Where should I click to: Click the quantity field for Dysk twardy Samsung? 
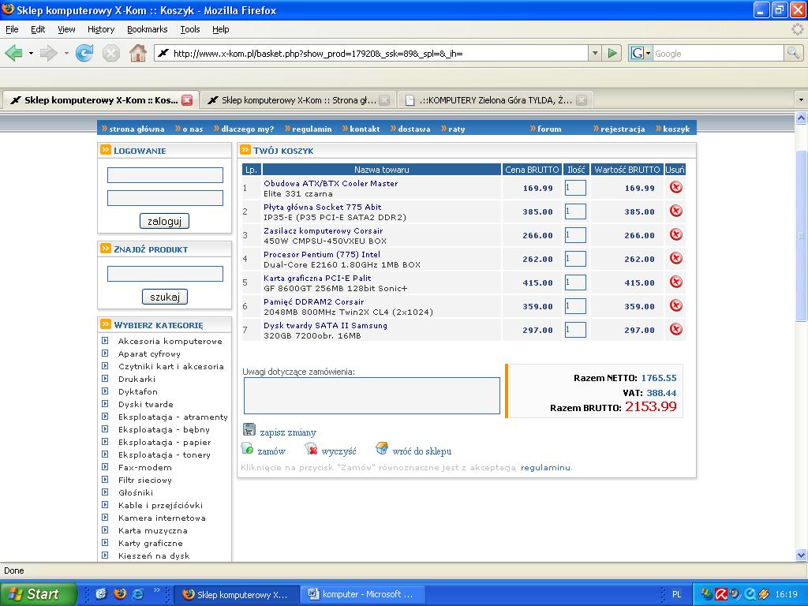click(x=575, y=330)
